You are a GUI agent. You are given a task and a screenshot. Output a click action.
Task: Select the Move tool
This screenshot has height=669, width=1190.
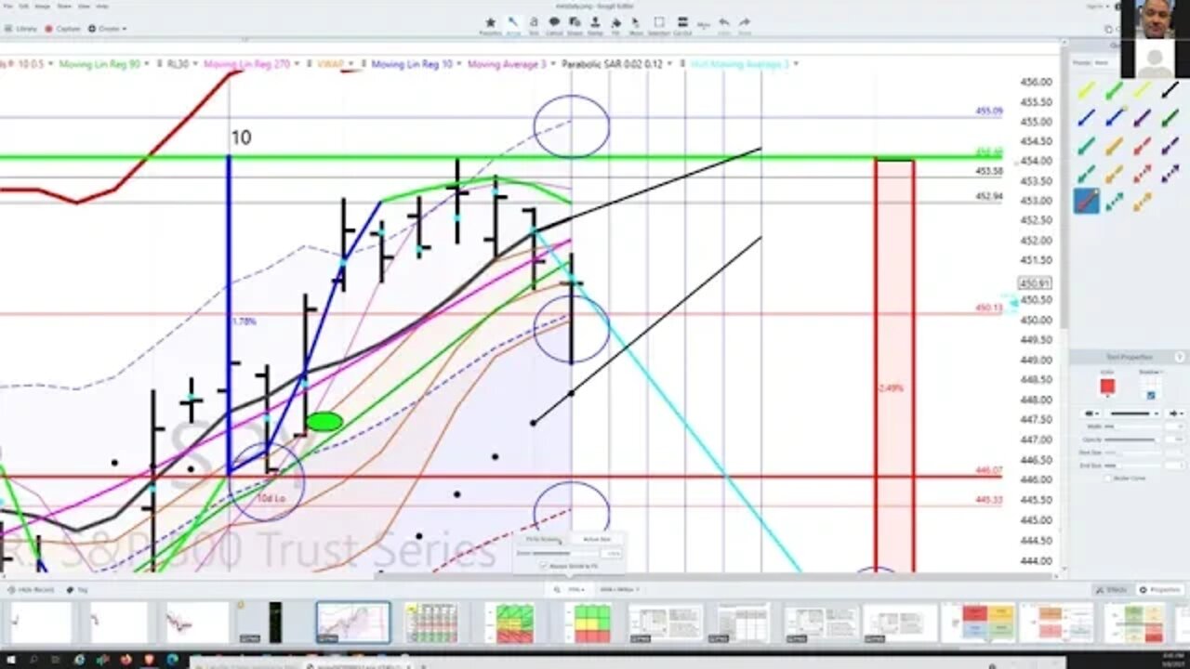(637, 25)
